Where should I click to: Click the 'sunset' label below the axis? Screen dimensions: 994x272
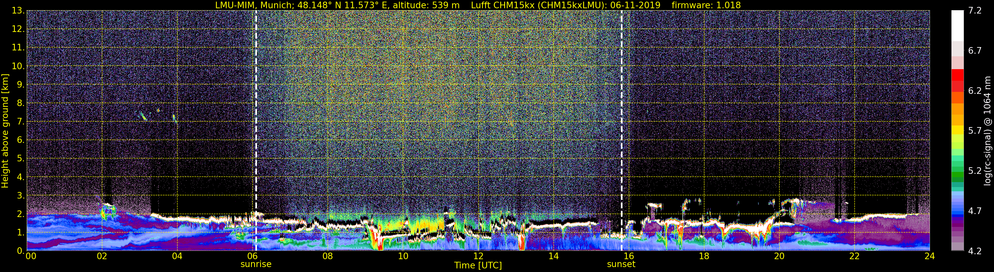621,264
